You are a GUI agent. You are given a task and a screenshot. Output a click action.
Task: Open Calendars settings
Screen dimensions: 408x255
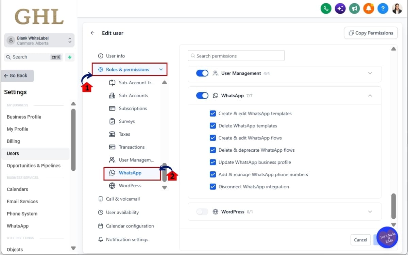(17, 189)
